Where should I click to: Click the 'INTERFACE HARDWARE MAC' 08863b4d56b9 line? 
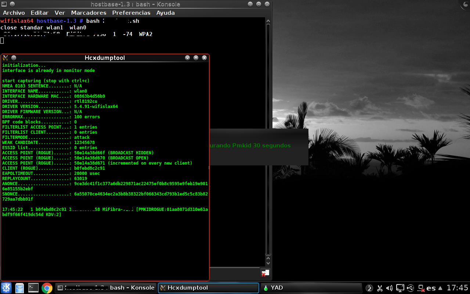pyautogui.click(x=54, y=96)
